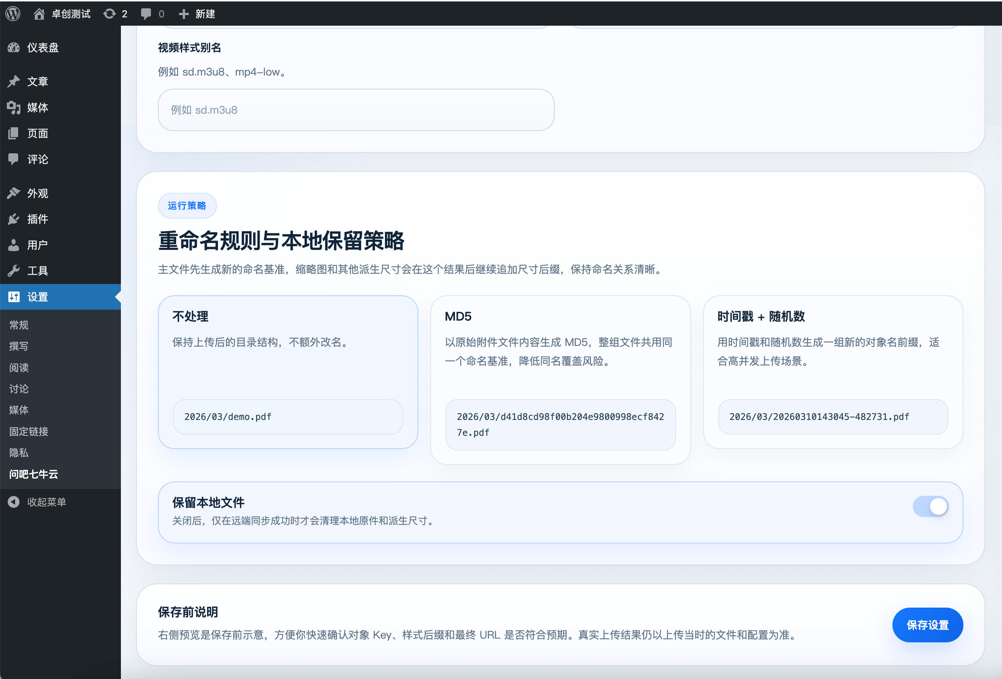Open the 常规 settings submenu
The height and width of the screenshot is (679, 1002).
(19, 325)
